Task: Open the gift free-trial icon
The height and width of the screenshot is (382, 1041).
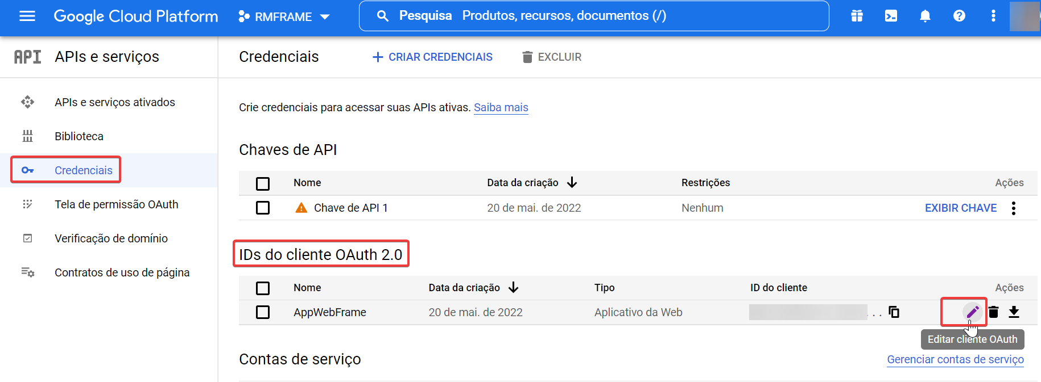Action: pyautogui.click(x=857, y=16)
